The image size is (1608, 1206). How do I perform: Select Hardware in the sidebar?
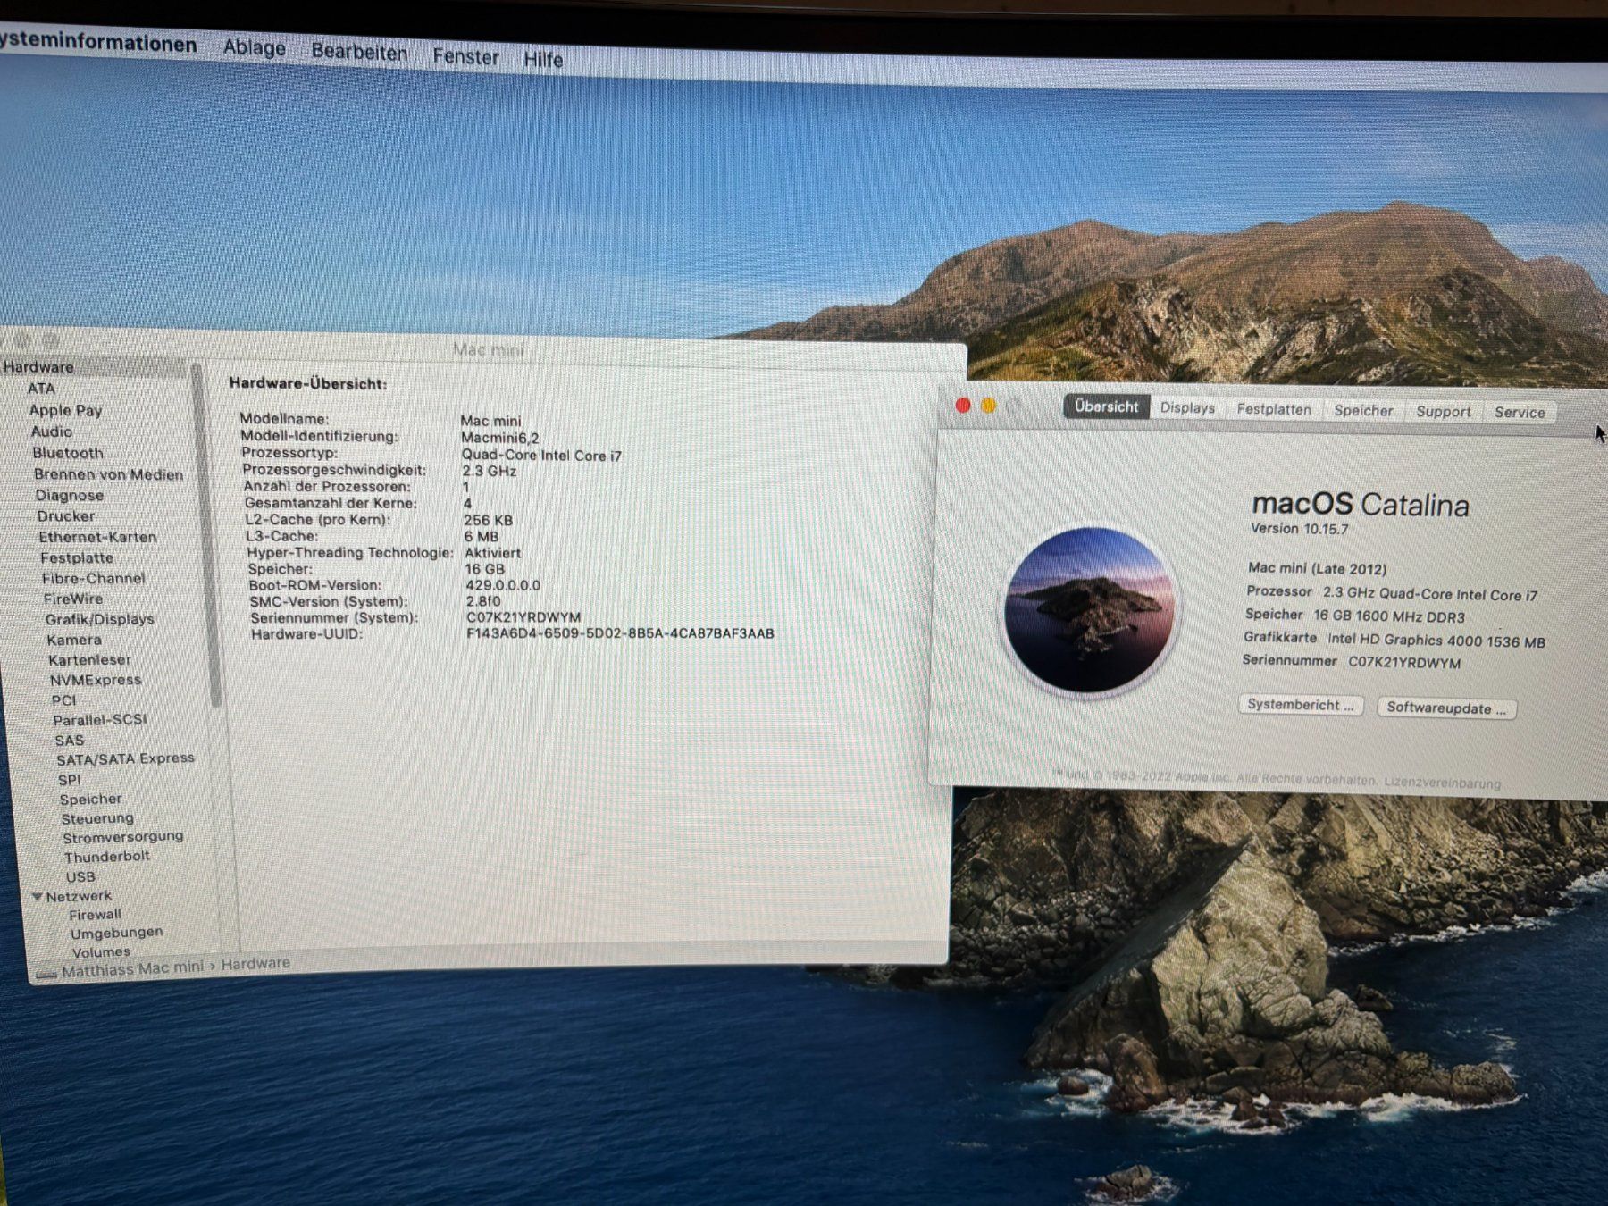click(x=38, y=367)
